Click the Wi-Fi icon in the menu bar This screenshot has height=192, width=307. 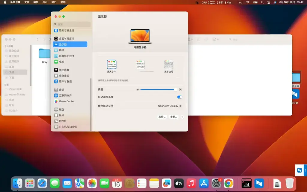[x=248, y=2]
